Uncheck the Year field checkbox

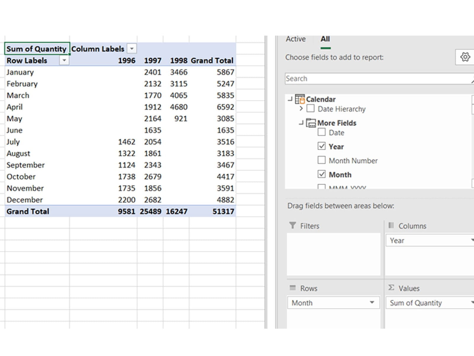click(321, 146)
